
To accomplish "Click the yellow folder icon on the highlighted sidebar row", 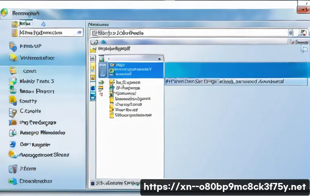I will 13,58.
